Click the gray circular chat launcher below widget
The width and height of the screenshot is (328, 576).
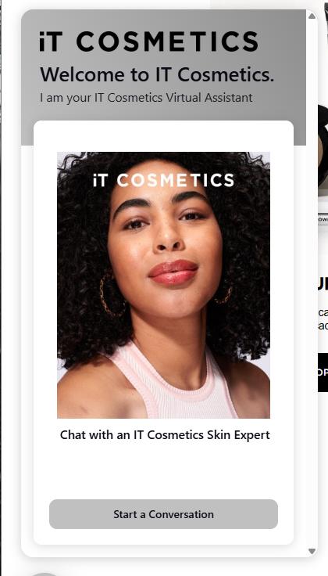pos(45,574)
